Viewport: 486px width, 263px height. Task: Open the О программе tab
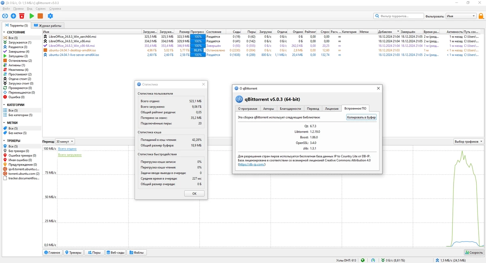click(247, 108)
